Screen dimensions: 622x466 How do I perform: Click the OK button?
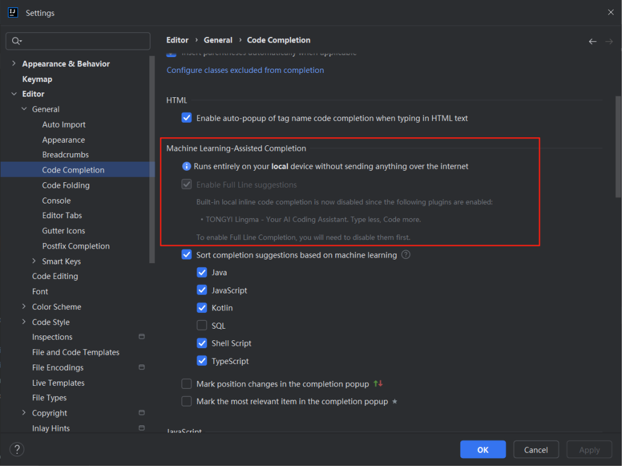pyautogui.click(x=482, y=450)
